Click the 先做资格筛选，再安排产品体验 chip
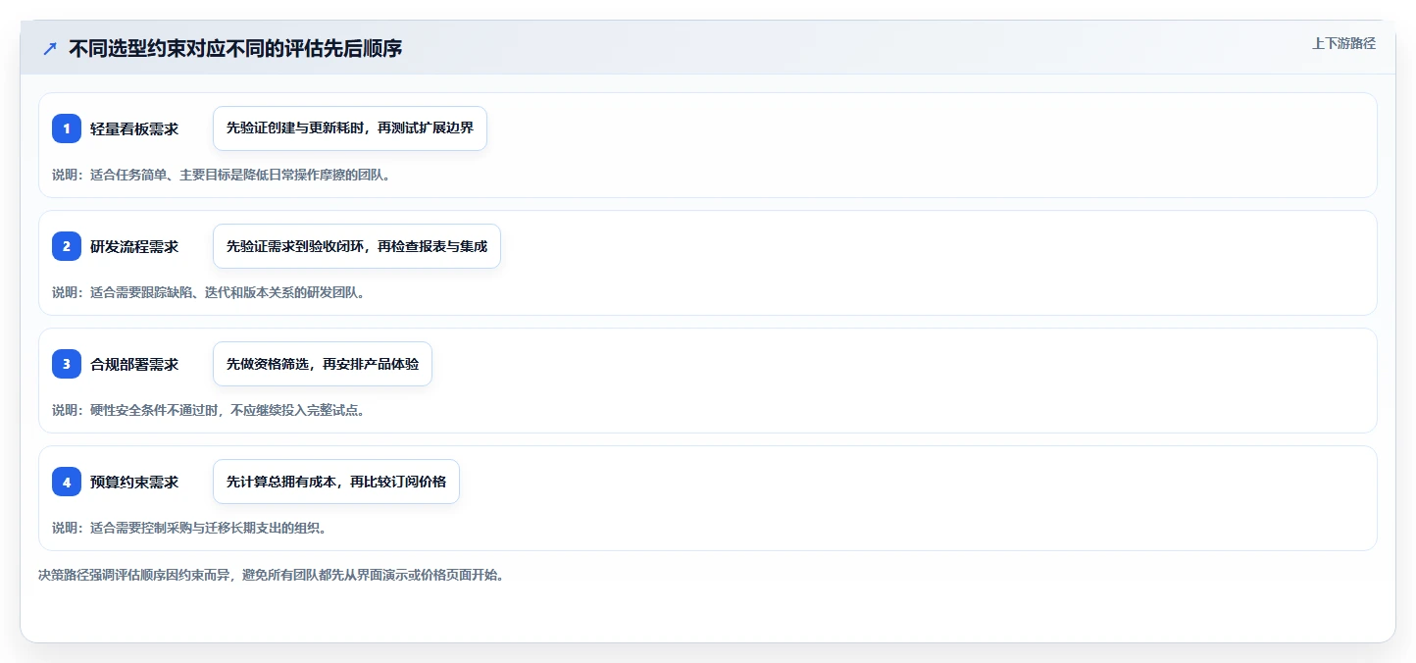1416x663 pixels. (323, 364)
